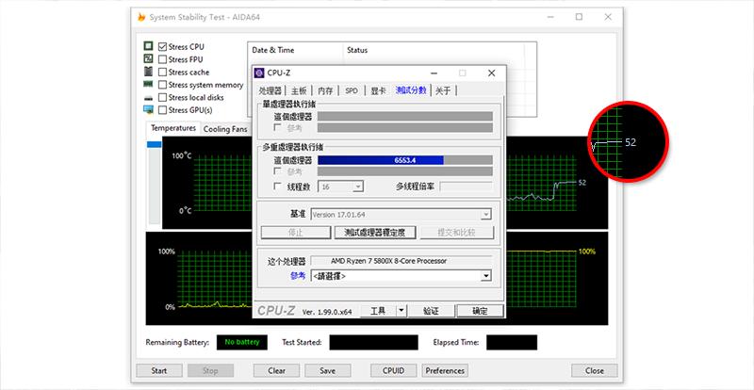Viewport: 754px width, 390px height.
Task: Click the AIDA64 Close button at bottom
Action: (595, 371)
